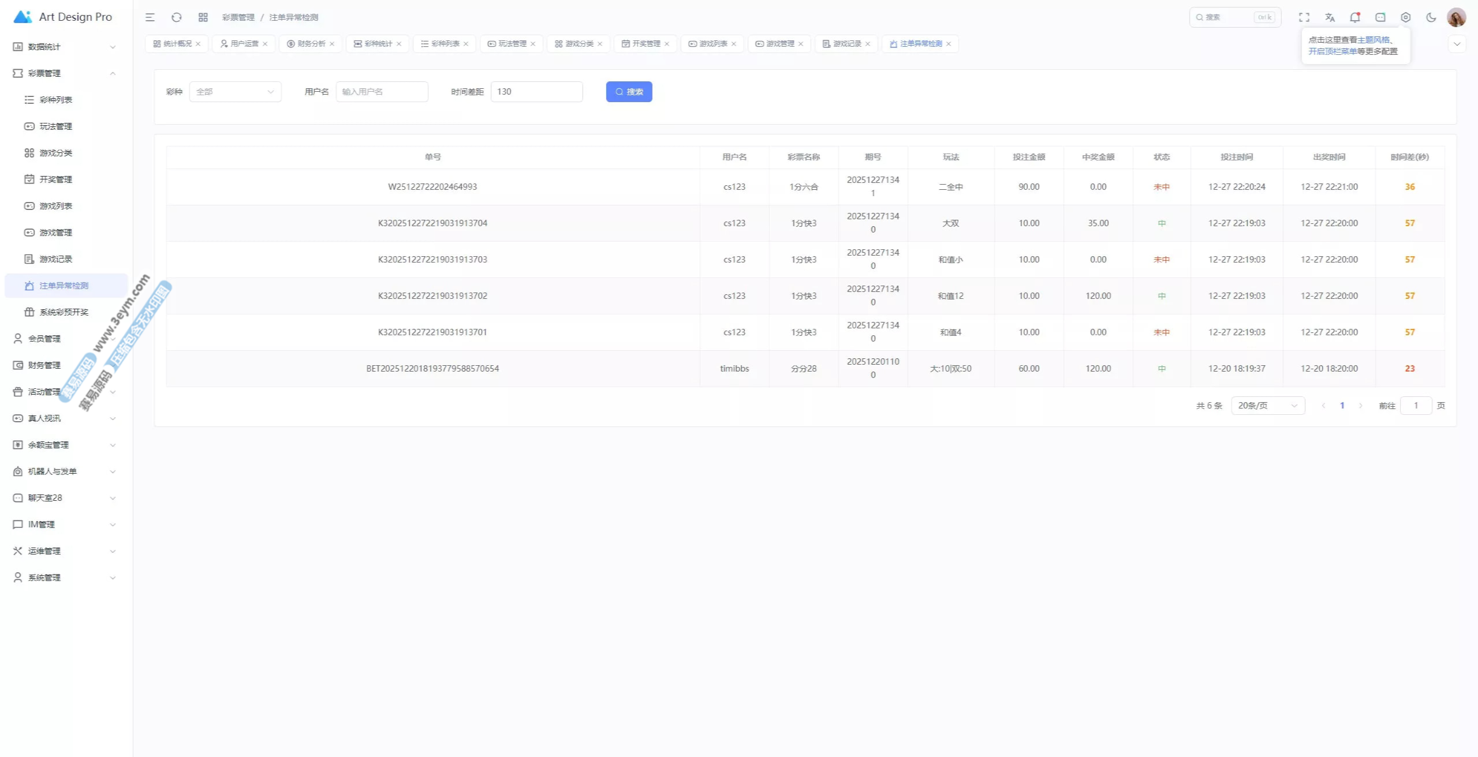Open the 20条/页 page size dropdown
Image resolution: width=1478 pixels, height=757 pixels.
1267,406
